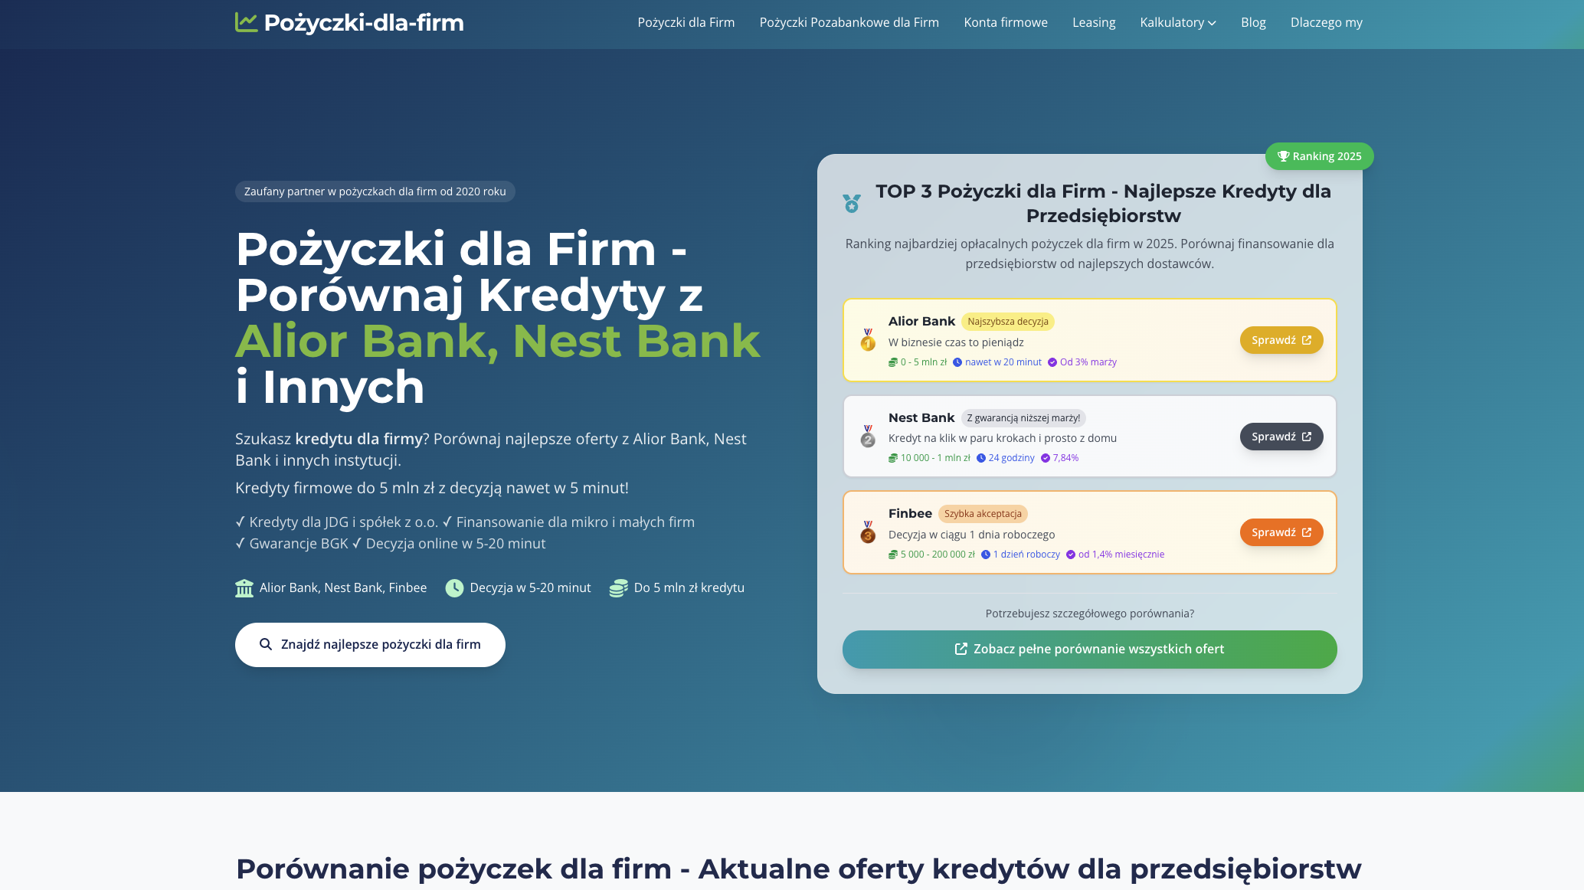The height and width of the screenshot is (890, 1584).
Task: Click the Z gwarancją niższej marży tag
Action: (x=1023, y=418)
